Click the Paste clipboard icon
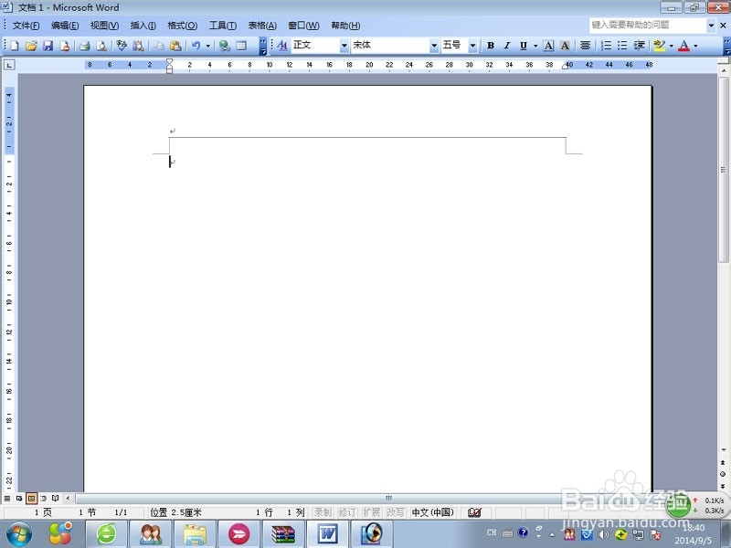This screenshot has width=731, height=548. pos(175,46)
